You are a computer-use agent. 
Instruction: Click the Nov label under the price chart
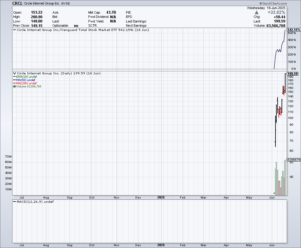tap(116, 197)
